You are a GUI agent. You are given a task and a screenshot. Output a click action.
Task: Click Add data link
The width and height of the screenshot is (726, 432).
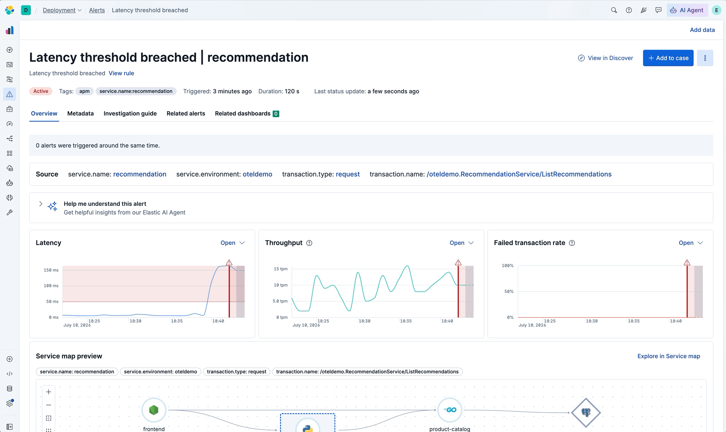point(702,30)
